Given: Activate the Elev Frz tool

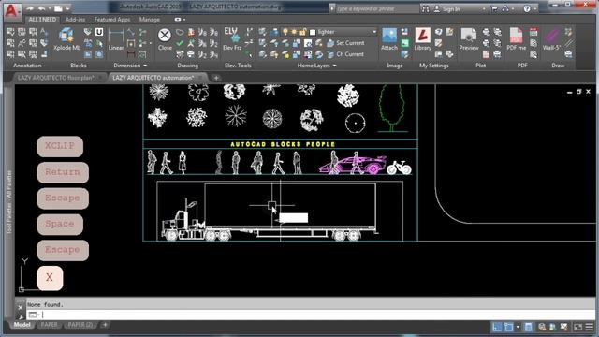Looking at the screenshot, I should tap(232, 39).
